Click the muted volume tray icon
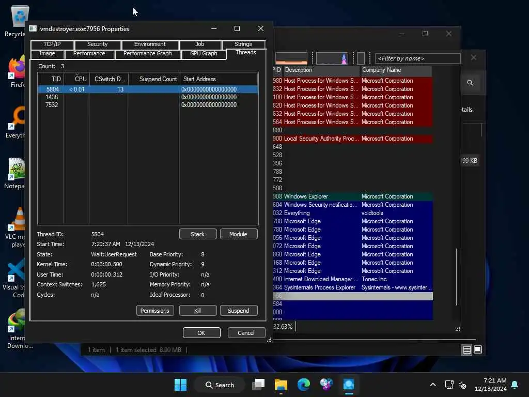Viewport: 529px width, 397px height. pos(462,385)
